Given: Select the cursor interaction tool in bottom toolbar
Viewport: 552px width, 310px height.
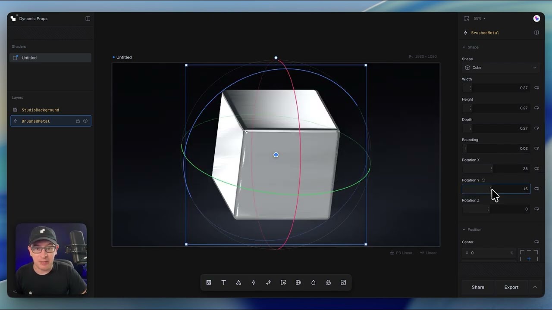Looking at the screenshot, I should pyautogui.click(x=283, y=282).
